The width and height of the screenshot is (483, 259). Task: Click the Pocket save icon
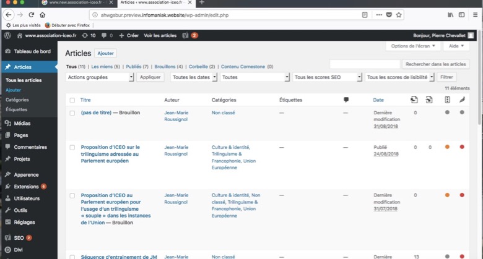(x=389, y=15)
